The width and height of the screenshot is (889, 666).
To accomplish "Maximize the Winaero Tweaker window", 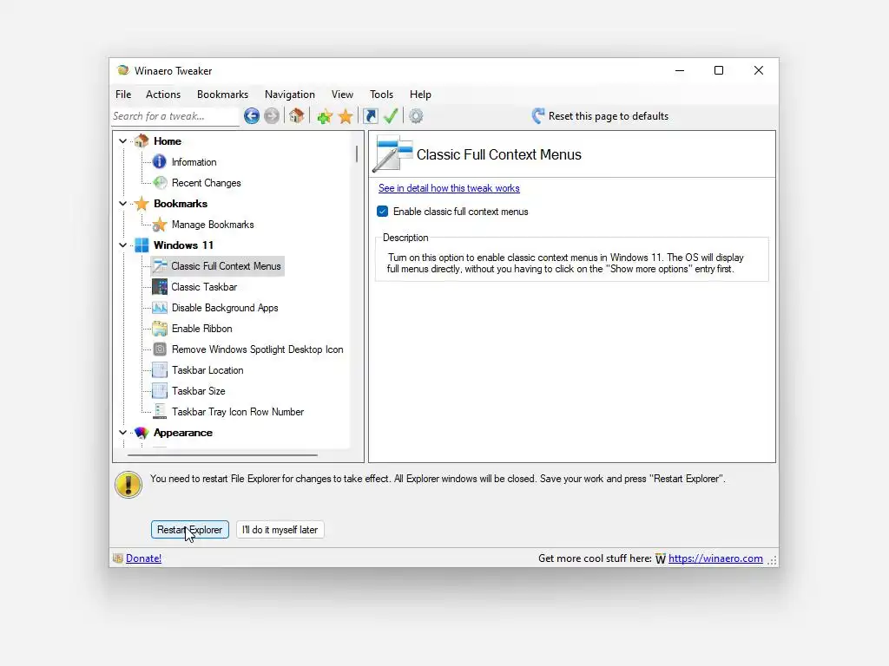I will tap(719, 70).
